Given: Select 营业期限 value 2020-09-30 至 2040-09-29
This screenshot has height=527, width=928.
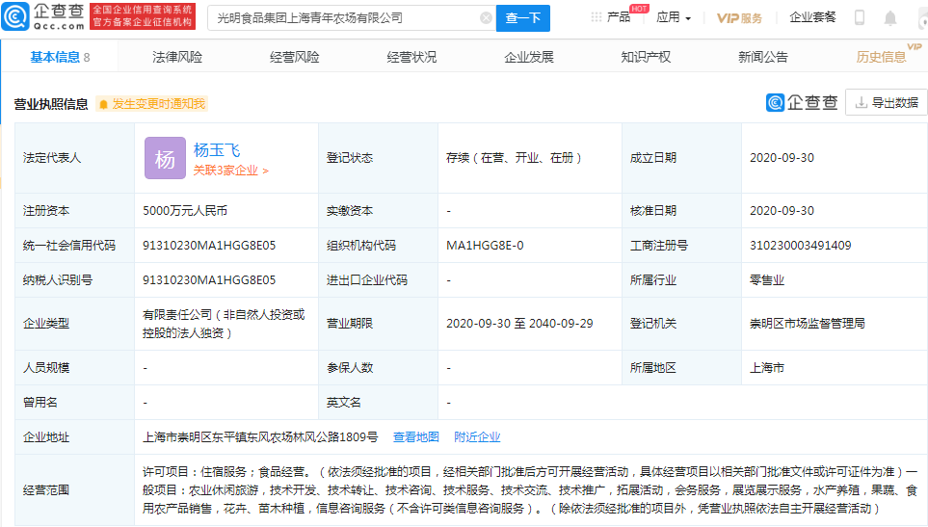Looking at the screenshot, I should [x=519, y=324].
